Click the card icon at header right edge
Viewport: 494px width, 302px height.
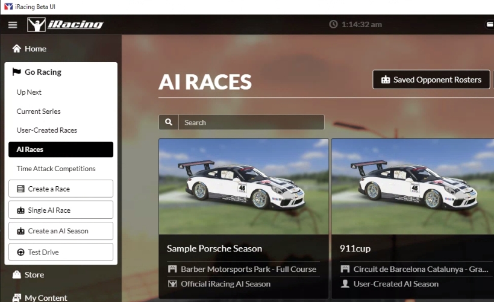pos(490,24)
